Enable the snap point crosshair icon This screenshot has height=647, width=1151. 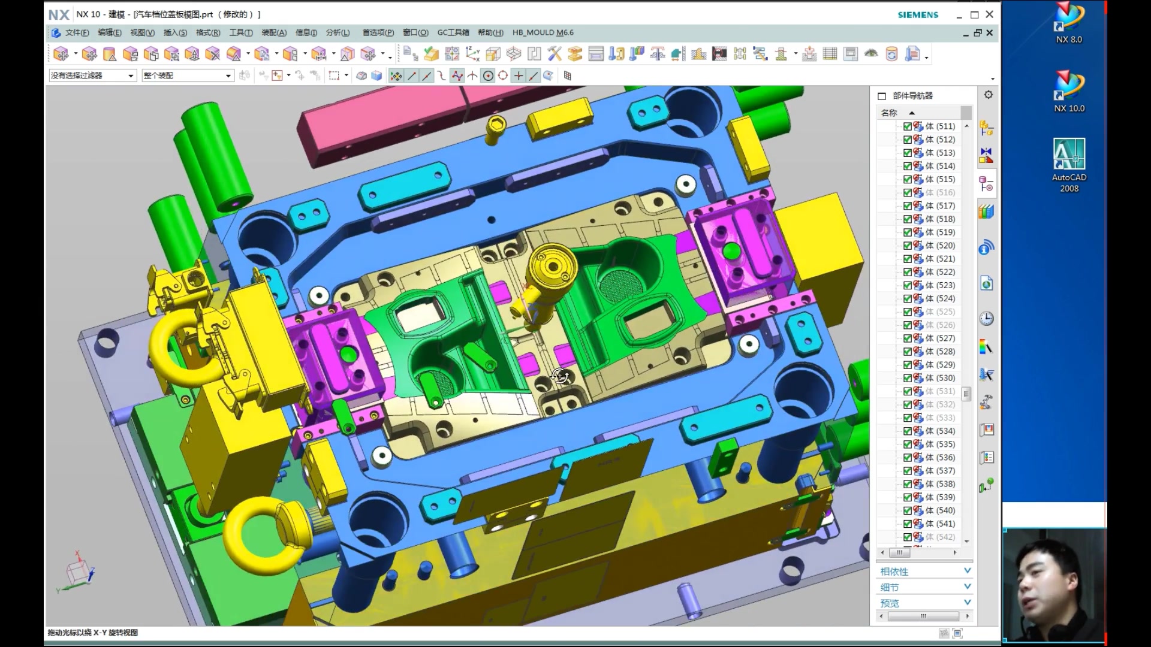coord(519,75)
